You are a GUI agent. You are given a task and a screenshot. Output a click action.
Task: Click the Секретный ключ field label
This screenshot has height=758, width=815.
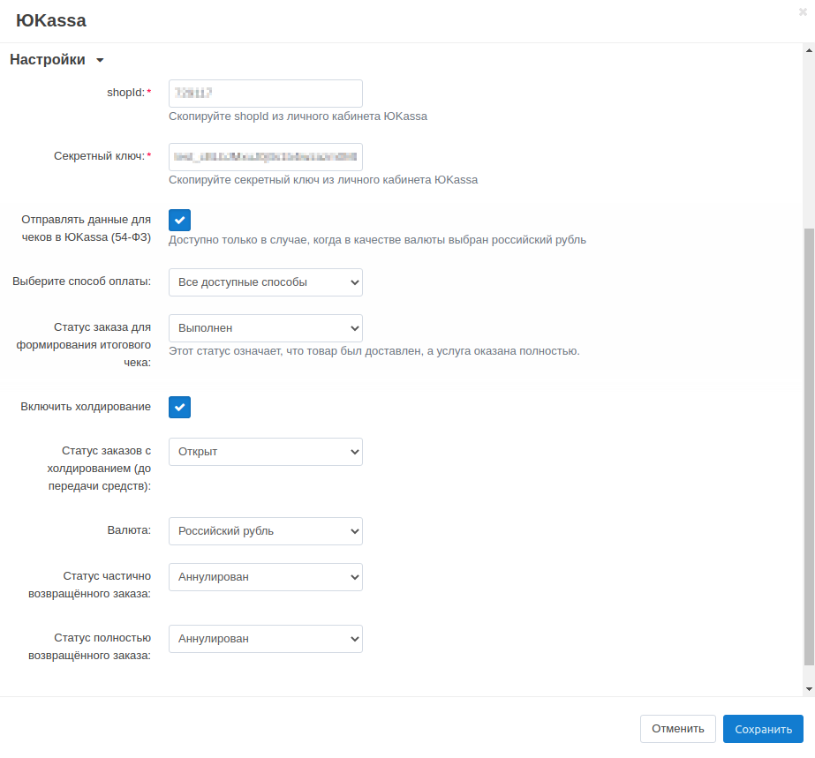tap(99, 156)
